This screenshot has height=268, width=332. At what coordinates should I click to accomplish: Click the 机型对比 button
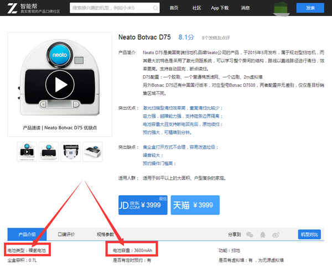click(309, 234)
